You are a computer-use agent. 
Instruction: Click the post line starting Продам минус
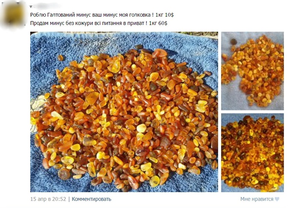click(99, 23)
